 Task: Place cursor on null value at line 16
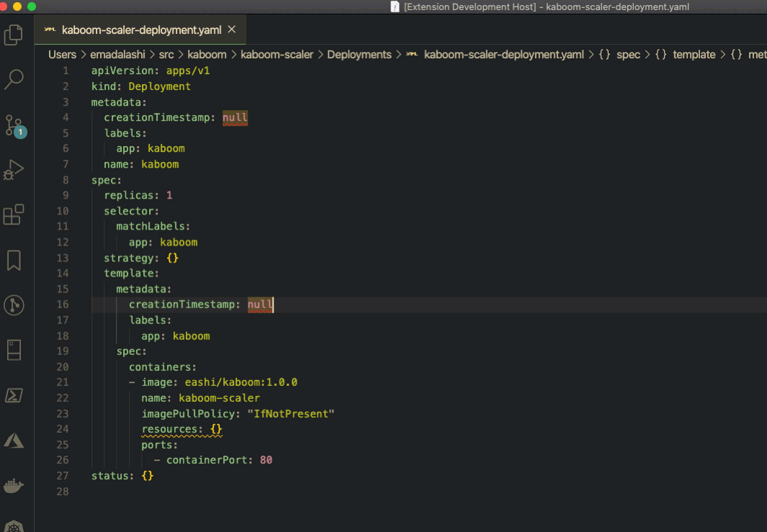[259, 304]
